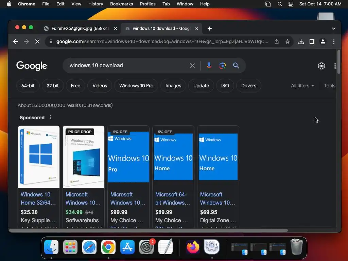Search by image with Google Lens
This screenshot has width=348, height=261.
pyautogui.click(x=222, y=66)
